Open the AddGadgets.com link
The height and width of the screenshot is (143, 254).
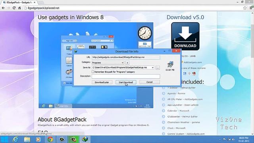pyautogui.click(x=192, y=62)
